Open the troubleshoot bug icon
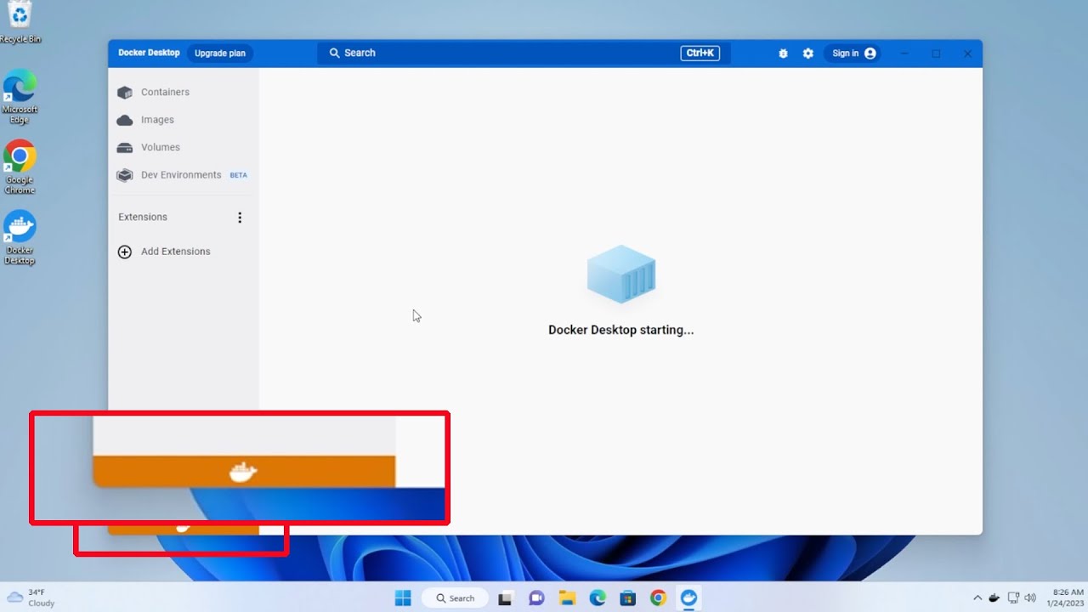Viewport: 1088px width, 612px height. coord(783,54)
